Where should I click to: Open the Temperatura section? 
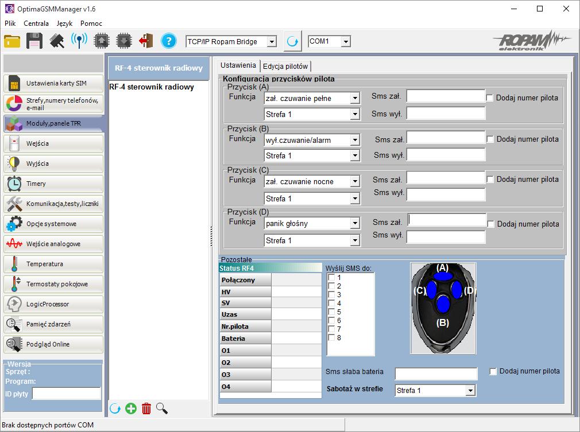tap(53, 264)
